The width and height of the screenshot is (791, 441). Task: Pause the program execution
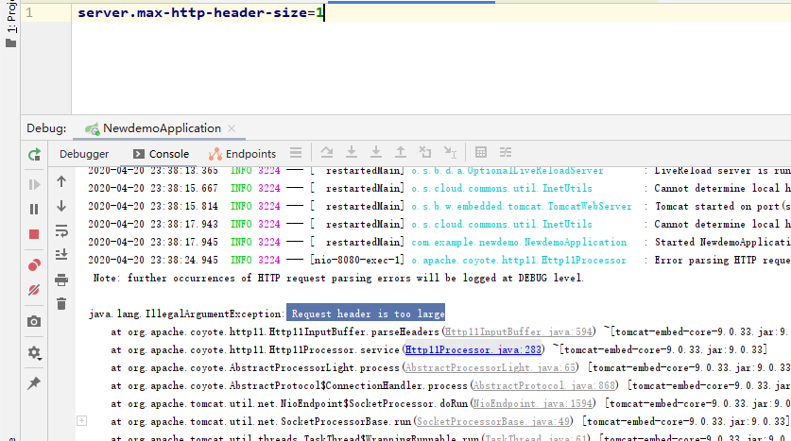pos(34,209)
